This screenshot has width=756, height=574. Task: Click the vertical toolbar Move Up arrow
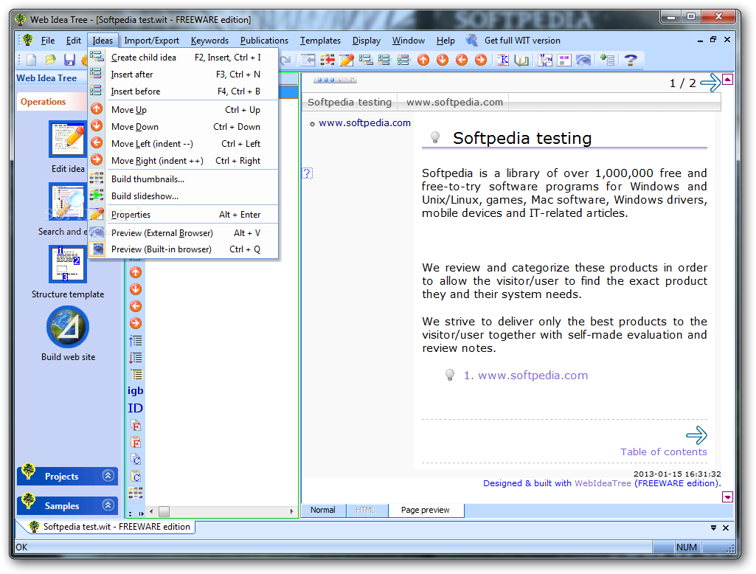pyautogui.click(x=136, y=272)
